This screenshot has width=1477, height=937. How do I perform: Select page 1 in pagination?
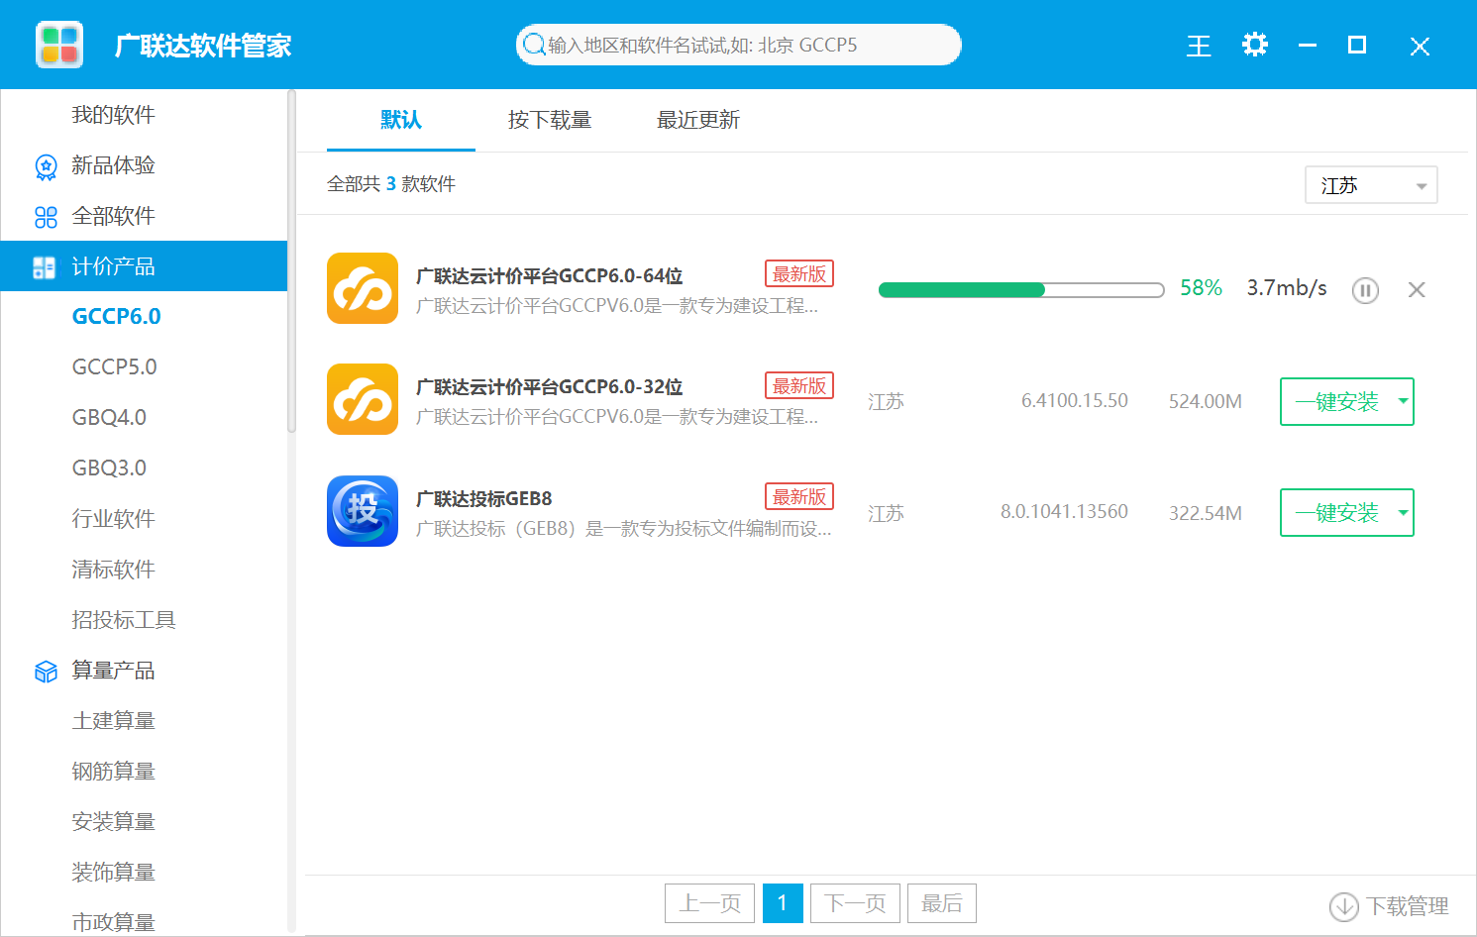click(x=783, y=903)
